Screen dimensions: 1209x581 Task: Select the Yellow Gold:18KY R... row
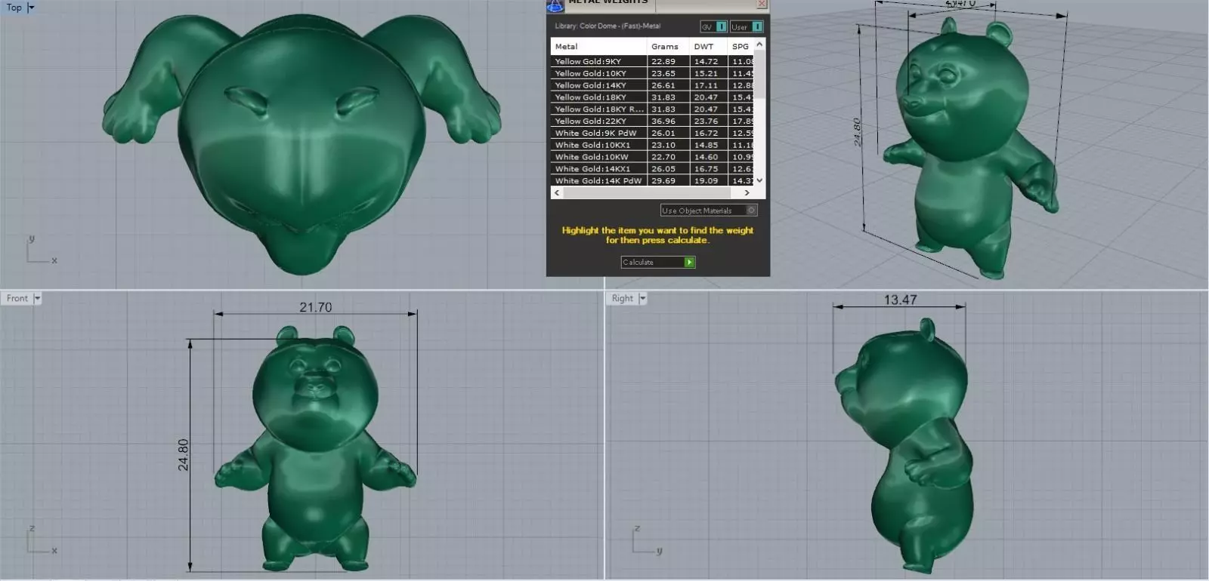(x=652, y=109)
